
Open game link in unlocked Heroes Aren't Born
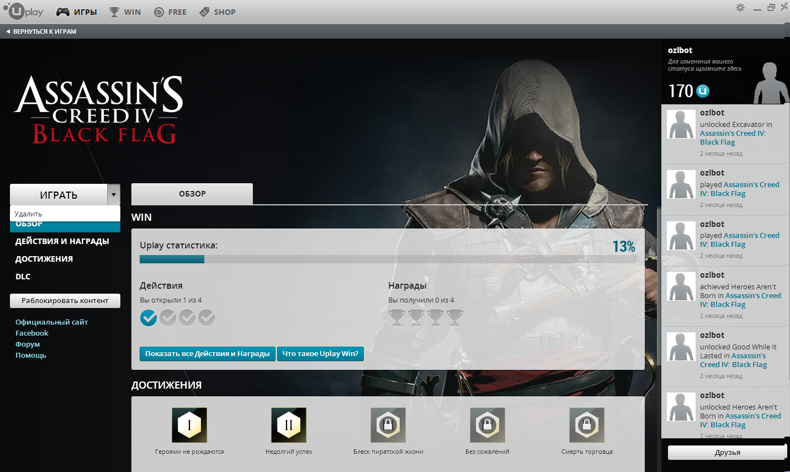click(740, 420)
